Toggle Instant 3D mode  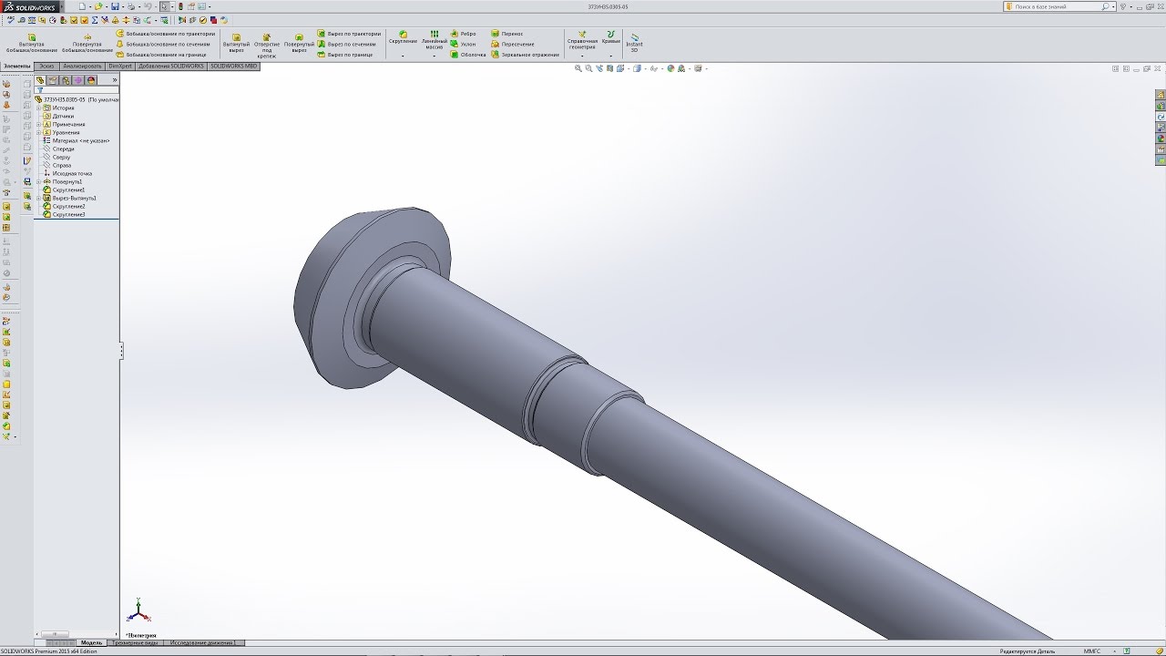pos(634,42)
